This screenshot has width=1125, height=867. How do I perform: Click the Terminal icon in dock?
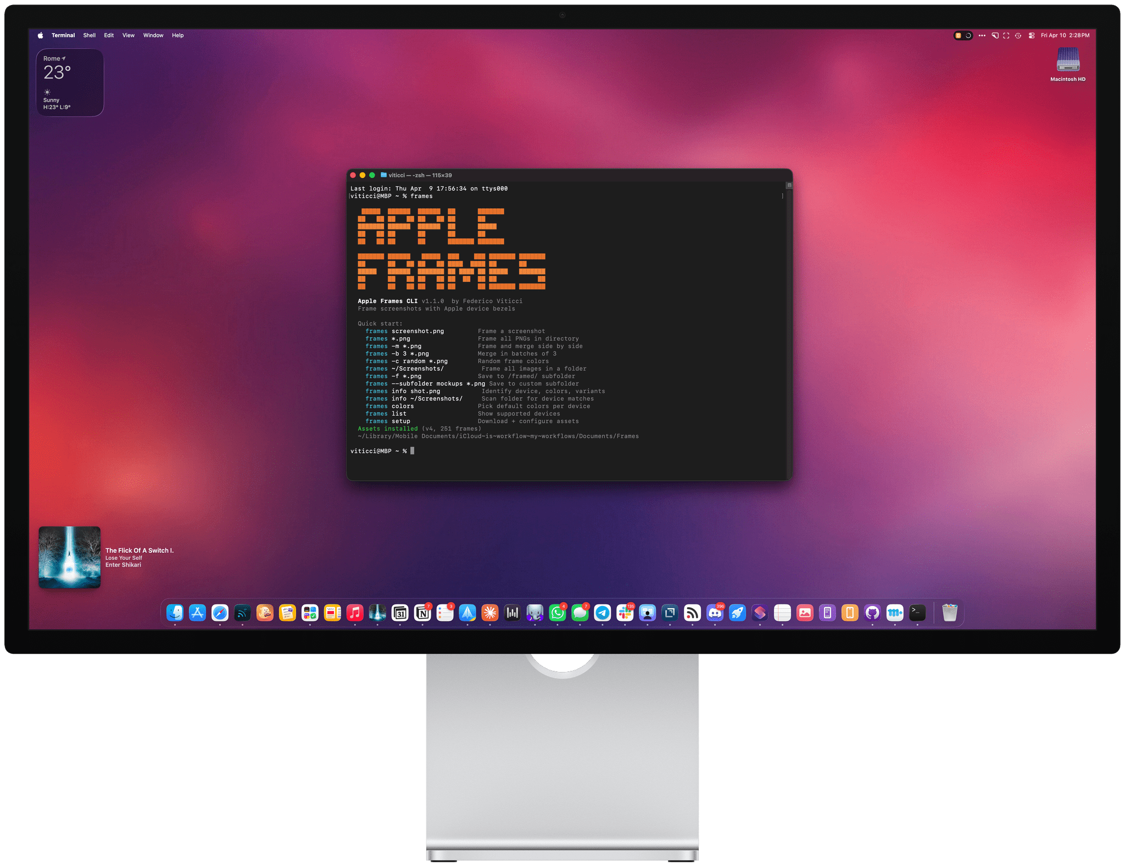(917, 612)
